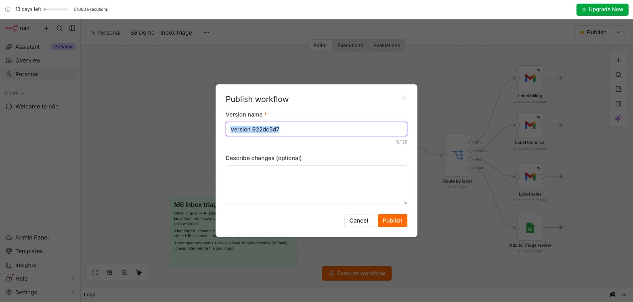The image size is (633, 302).
Task: Click the S6 Demo - Inbox triage title
Action: (x=161, y=33)
